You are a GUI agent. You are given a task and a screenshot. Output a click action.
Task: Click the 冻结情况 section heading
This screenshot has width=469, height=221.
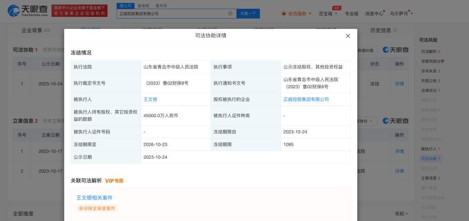[x=81, y=53]
